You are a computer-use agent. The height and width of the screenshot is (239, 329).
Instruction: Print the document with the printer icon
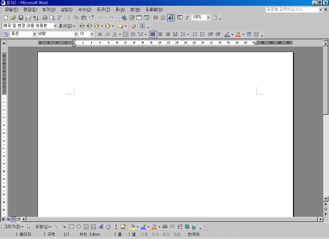45,18
